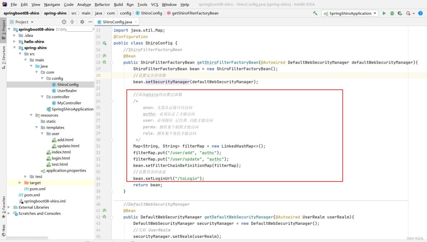The width and height of the screenshot is (427, 242).
Task: Click the locate opened file crosshair icon
Action: tap(64, 22)
